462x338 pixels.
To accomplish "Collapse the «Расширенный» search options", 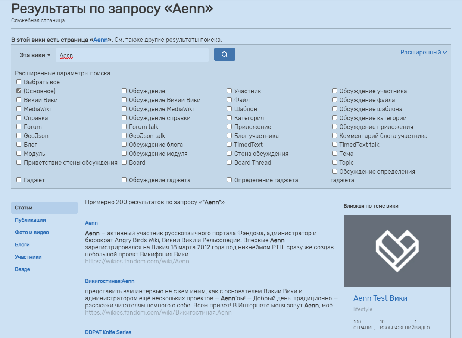I will (x=424, y=53).
